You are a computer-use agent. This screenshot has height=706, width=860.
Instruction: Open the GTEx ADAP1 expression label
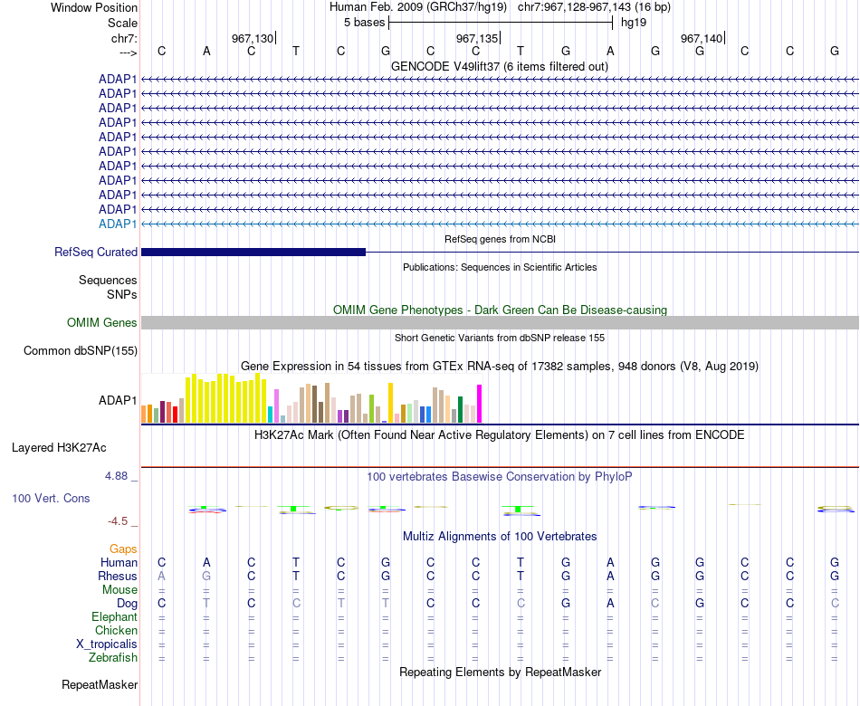tap(118, 400)
